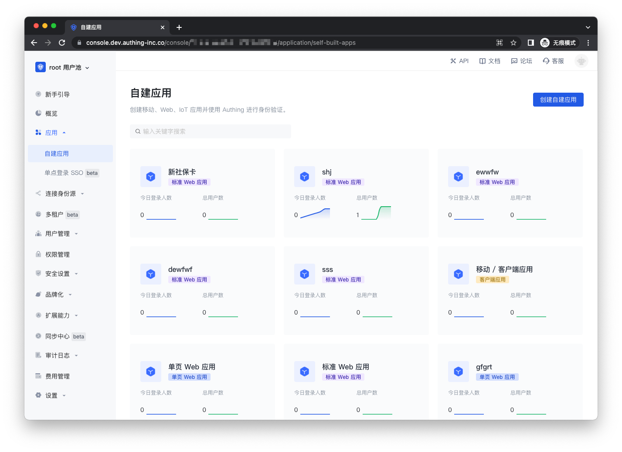The width and height of the screenshot is (622, 452).
Task: Click the 创建自建应用 button
Action: [558, 100]
